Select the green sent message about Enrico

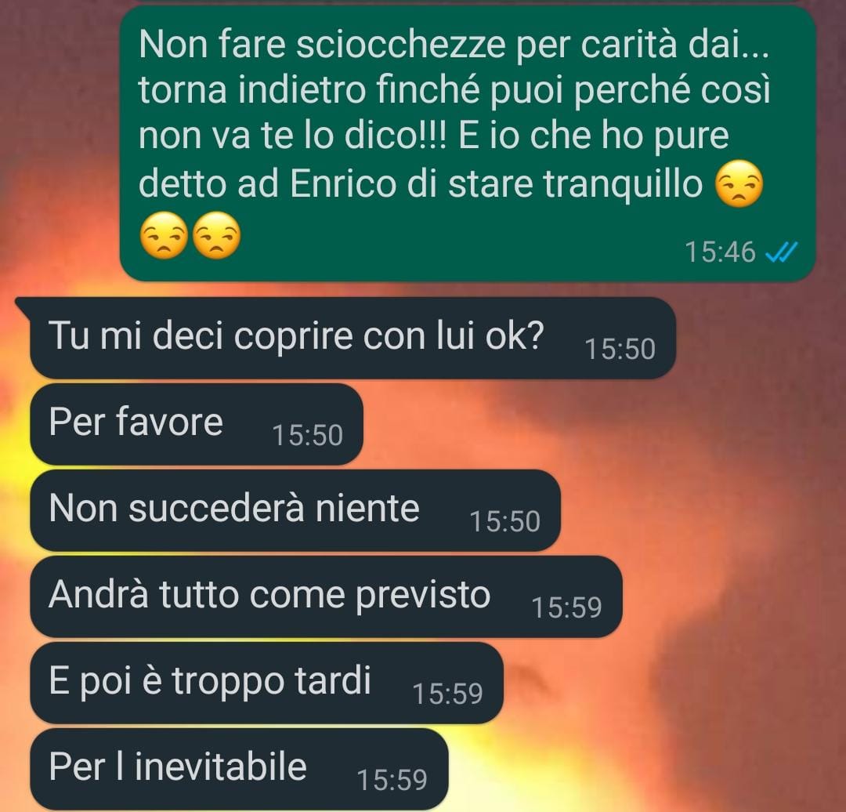point(467,143)
